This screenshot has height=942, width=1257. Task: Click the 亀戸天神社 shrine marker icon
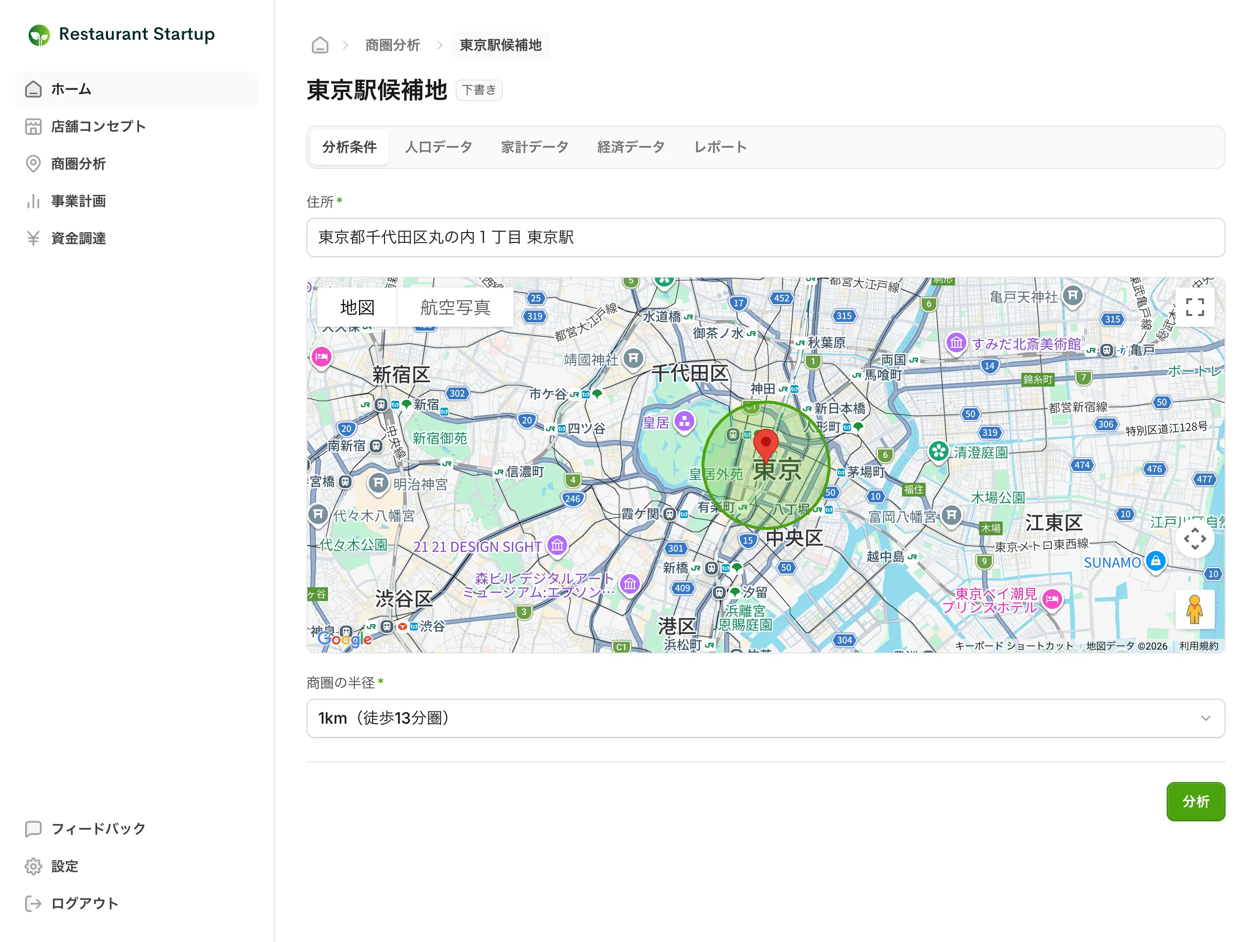click(1072, 296)
